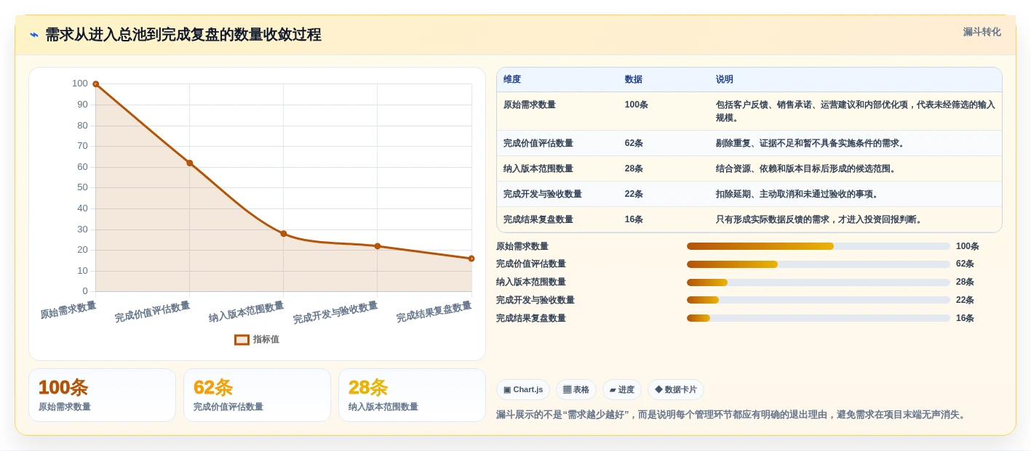Click the y-axis label 100
The image size is (1031, 451).
[x=80, y=84]
